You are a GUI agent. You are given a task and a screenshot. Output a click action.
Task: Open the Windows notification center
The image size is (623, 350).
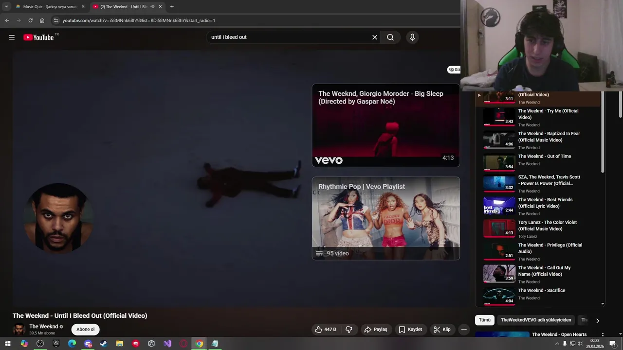point(613,344)
